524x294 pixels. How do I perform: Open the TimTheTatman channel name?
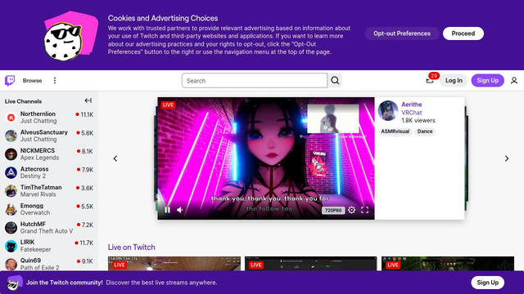(x=41, y=187)
